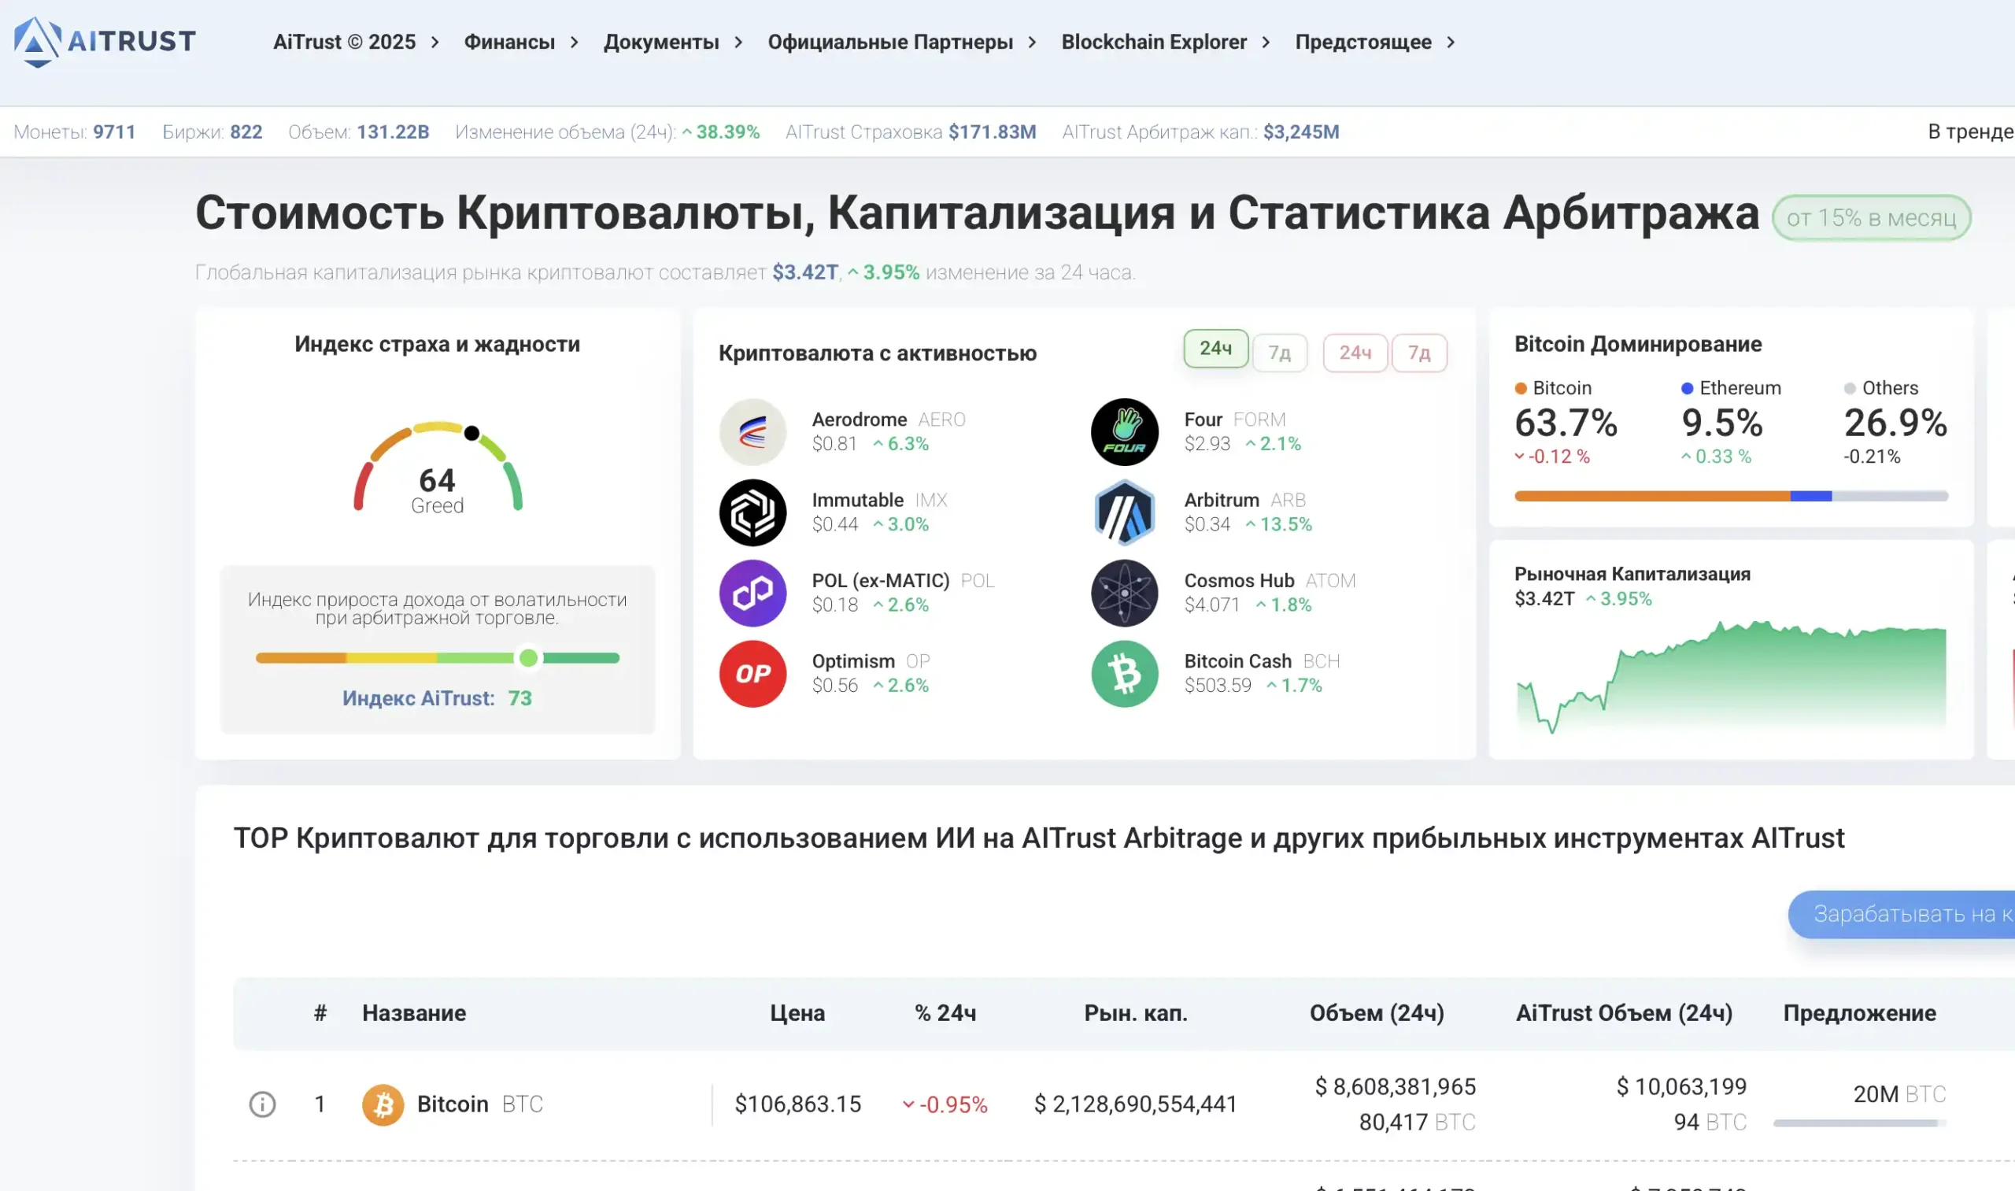Click the Зарабатывать на к… button
2015x1191 pixels.
(1901, 914)
